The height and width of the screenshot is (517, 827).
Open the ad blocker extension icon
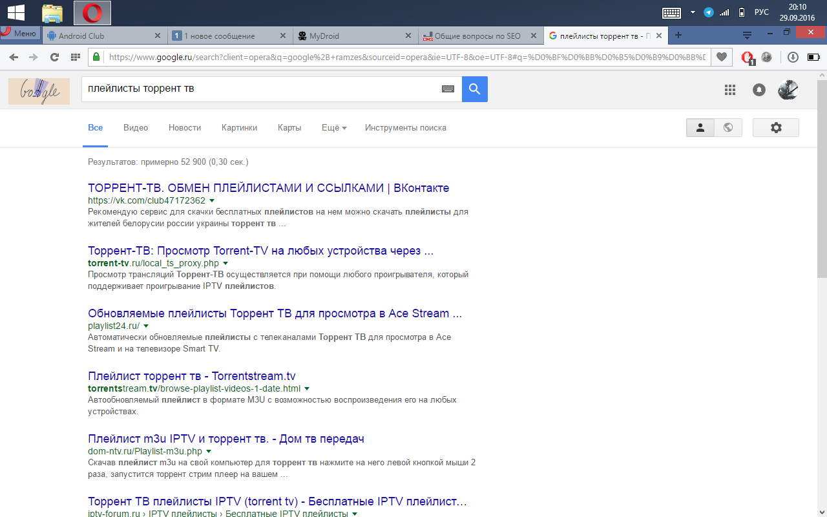pyautogui.click(x=748, y=58)
